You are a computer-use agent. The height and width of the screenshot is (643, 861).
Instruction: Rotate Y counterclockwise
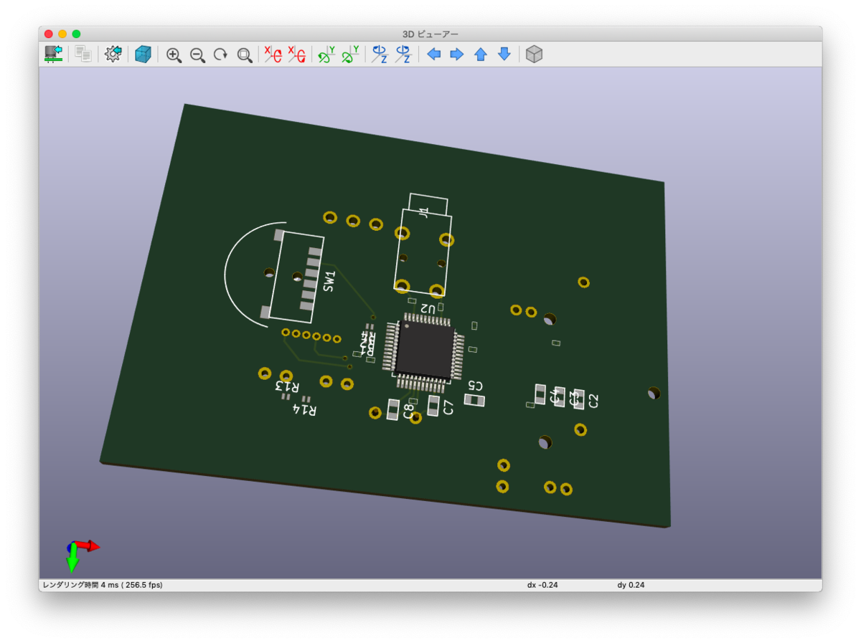(350, 54)
